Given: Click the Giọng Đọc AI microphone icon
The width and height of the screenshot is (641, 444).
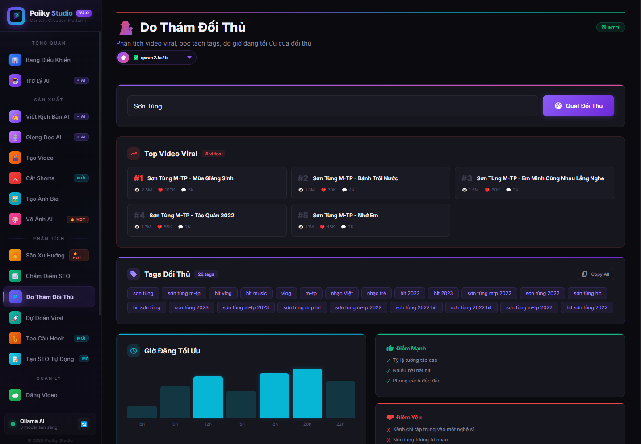Looking at the screenshot, I should pyautogui.click(x=15, y=137).
